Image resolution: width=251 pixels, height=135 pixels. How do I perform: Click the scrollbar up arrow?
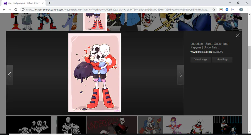[249, 14]
